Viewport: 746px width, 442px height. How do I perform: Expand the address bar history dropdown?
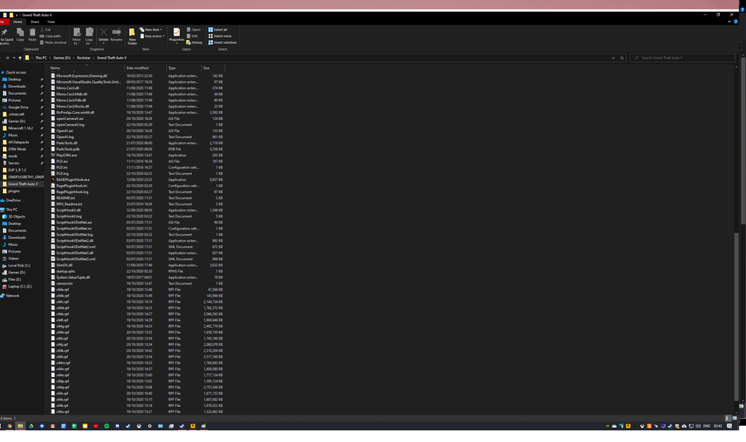click(613, 58)
